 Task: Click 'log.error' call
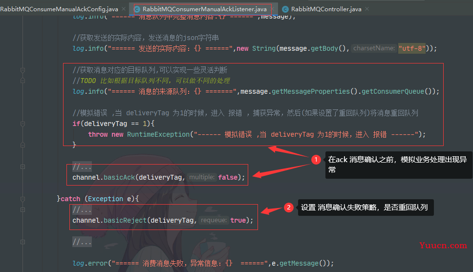pyautogui.click(x=90, y=263)
